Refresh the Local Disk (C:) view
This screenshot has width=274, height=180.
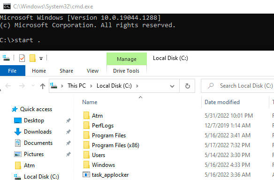[187, 86]
